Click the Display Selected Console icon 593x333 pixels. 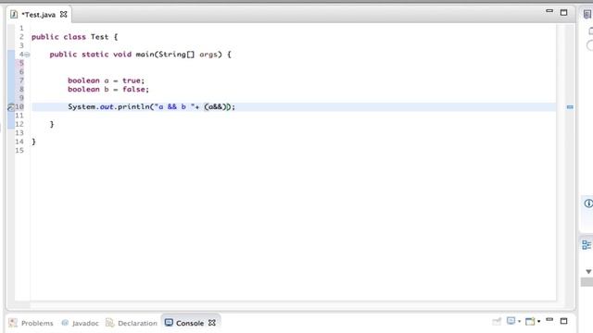click(511, 321)
